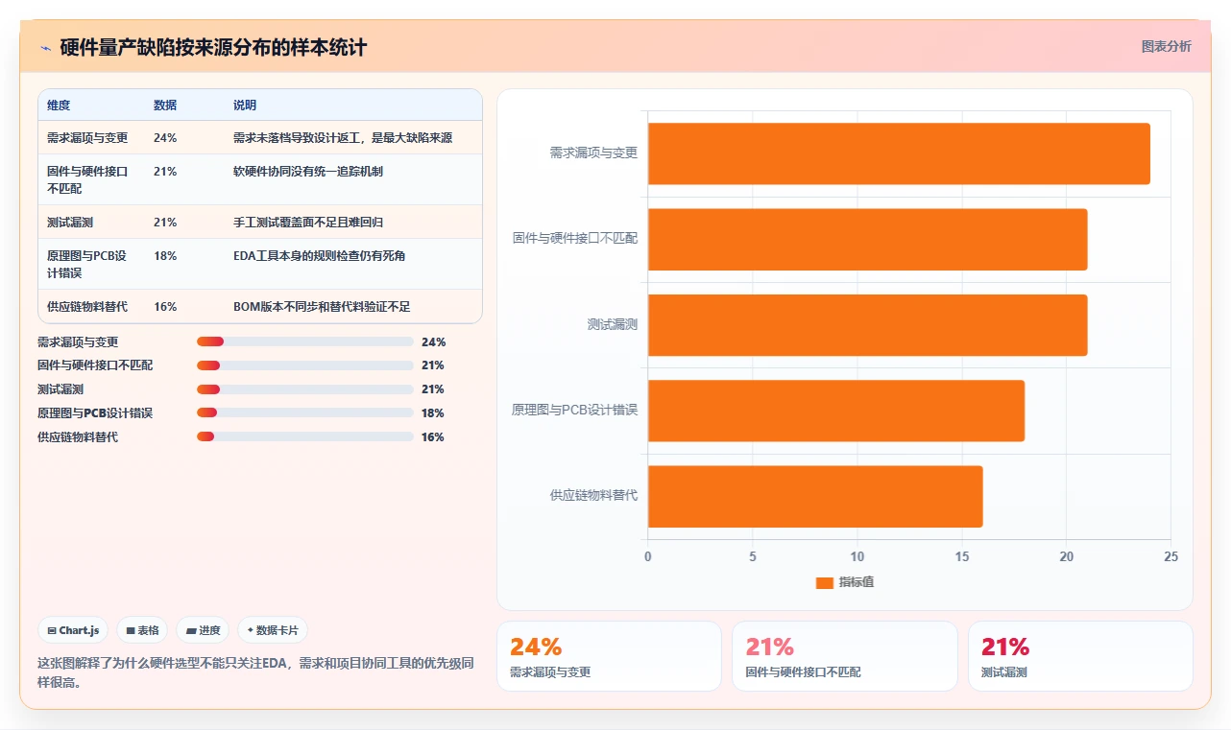Click chart y-axis label 需求漏项与变更
The height and width of the screenshot is (730, 1231).
(593, 153)
